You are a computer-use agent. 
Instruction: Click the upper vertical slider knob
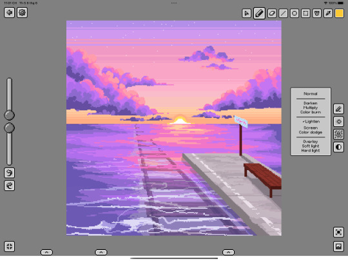click(x=9, y=115)
